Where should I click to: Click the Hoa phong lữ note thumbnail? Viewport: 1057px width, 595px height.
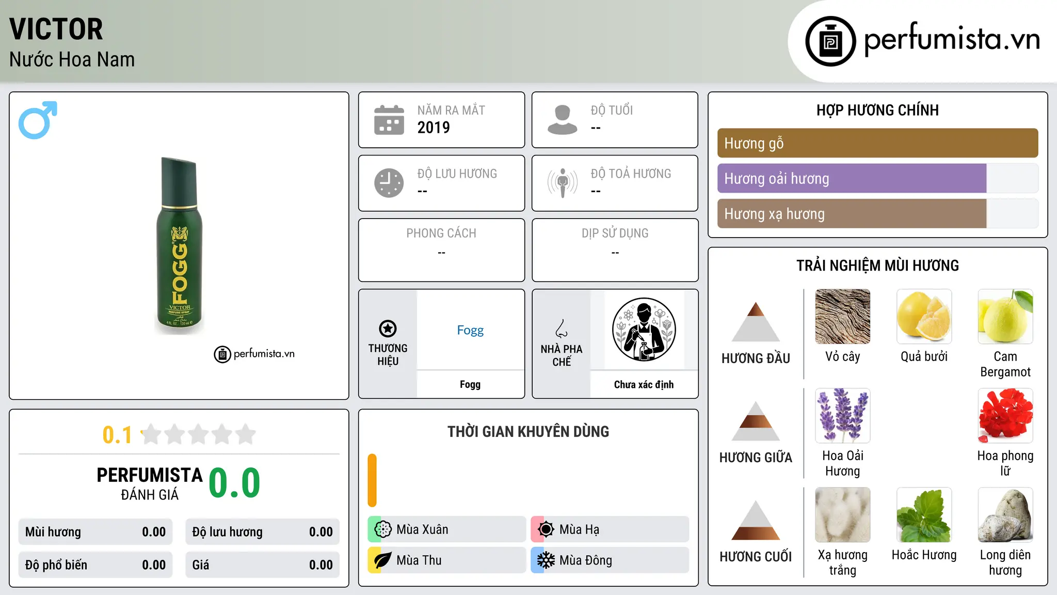tap(1005, 416)
